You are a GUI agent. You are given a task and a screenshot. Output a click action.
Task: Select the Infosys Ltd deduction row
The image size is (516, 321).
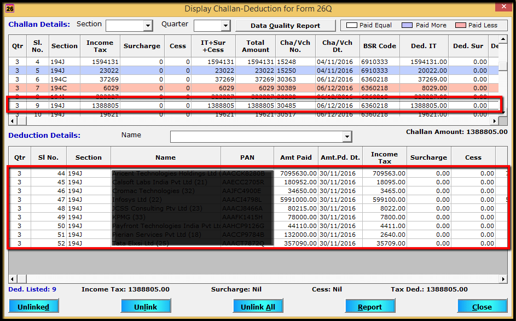[x=258, y=200]
